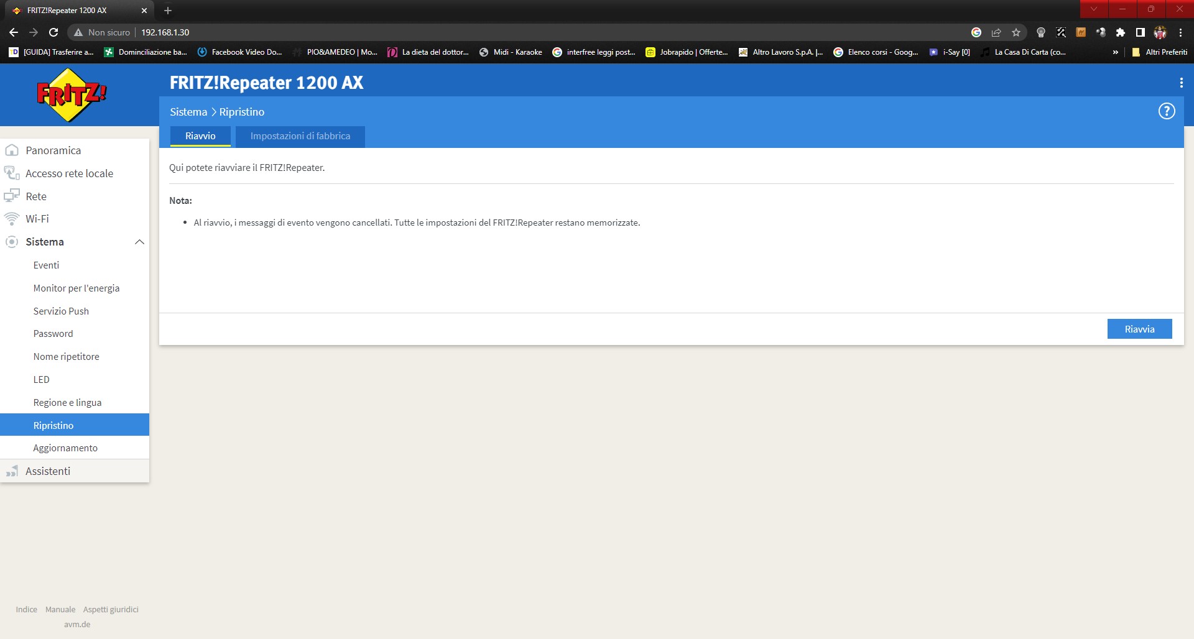Click the Rete network icon
The image size is (1194, 639).
click(12, 196)
